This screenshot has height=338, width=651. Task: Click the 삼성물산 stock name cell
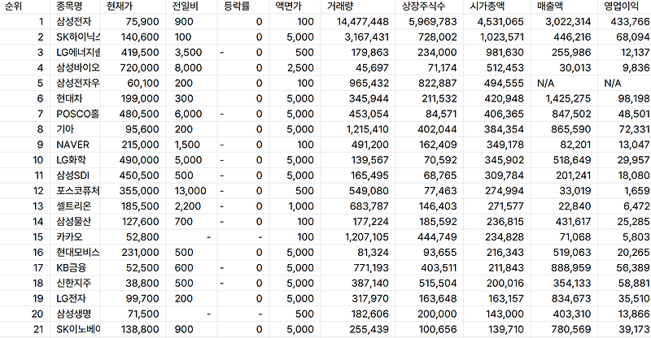75,221
